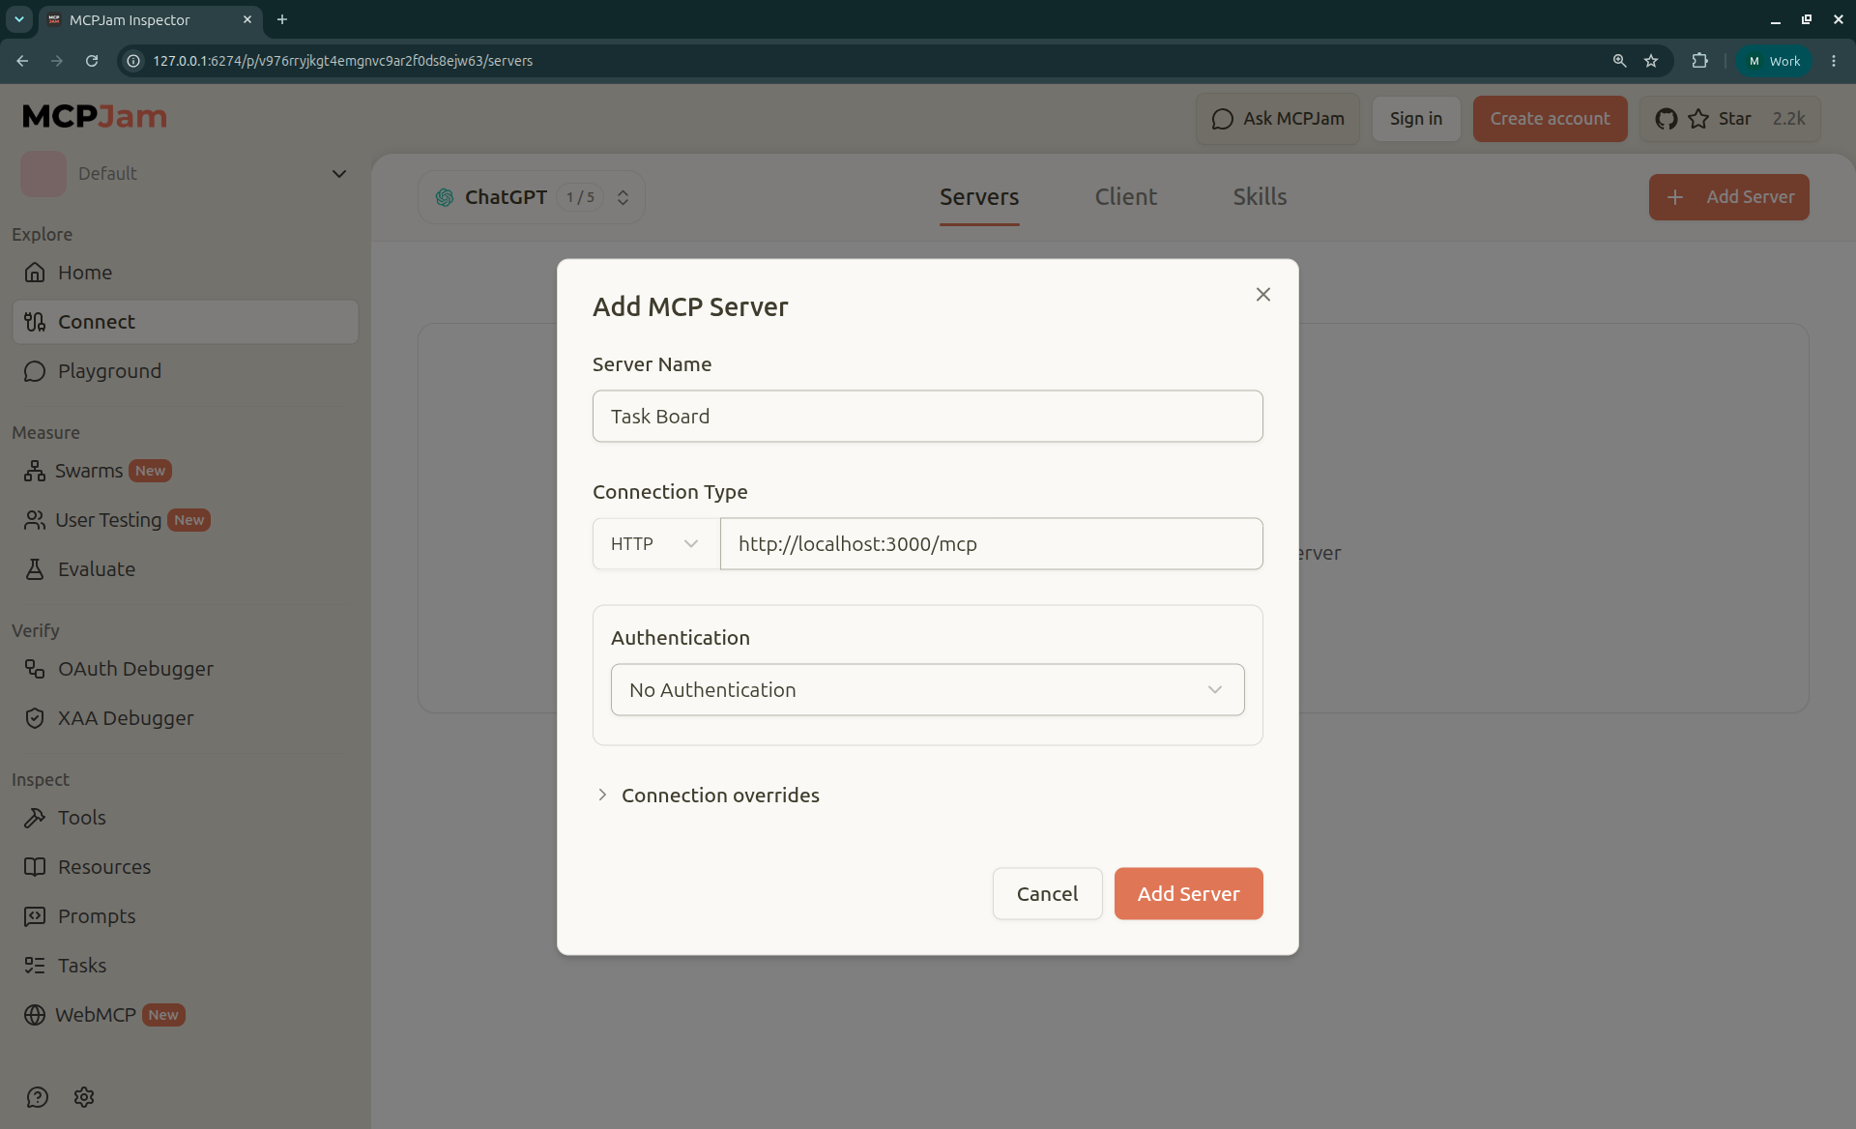This screenshot has width=1856, height=1129.
Task: Open the ChatGPT client selector
Action: coord(532,197)
